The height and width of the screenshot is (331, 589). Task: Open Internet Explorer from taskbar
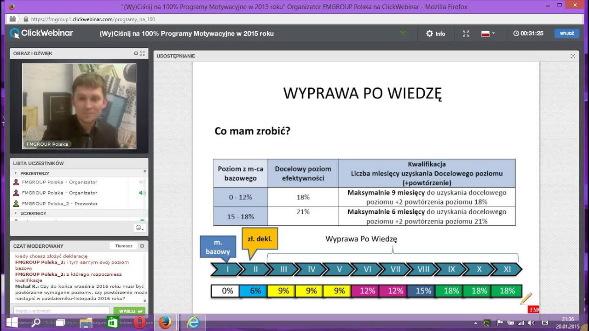(192, 322)
